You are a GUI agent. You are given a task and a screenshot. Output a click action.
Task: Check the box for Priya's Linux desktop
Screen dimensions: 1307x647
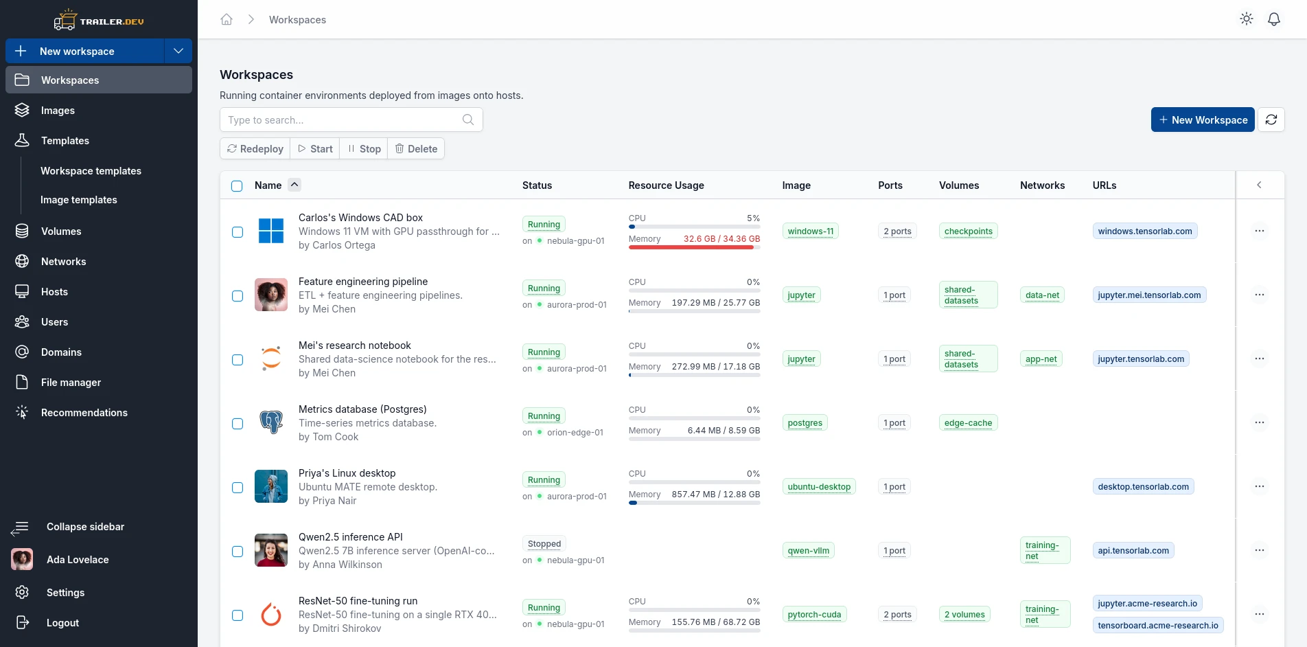tap(238, 488)
